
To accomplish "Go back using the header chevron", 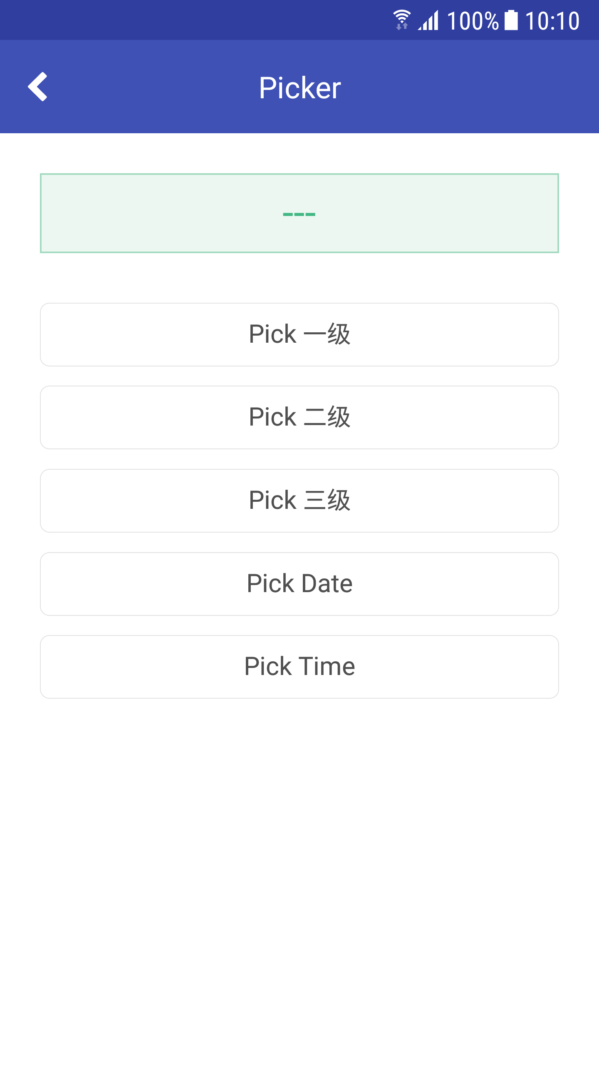I will coord(37,87).
